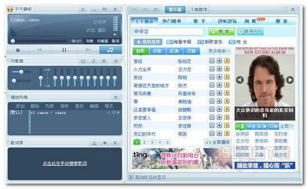This screenshot has width=308, height=189.
Task: Open the 编辑 menu in the playlist
Action: coord(94,106)
